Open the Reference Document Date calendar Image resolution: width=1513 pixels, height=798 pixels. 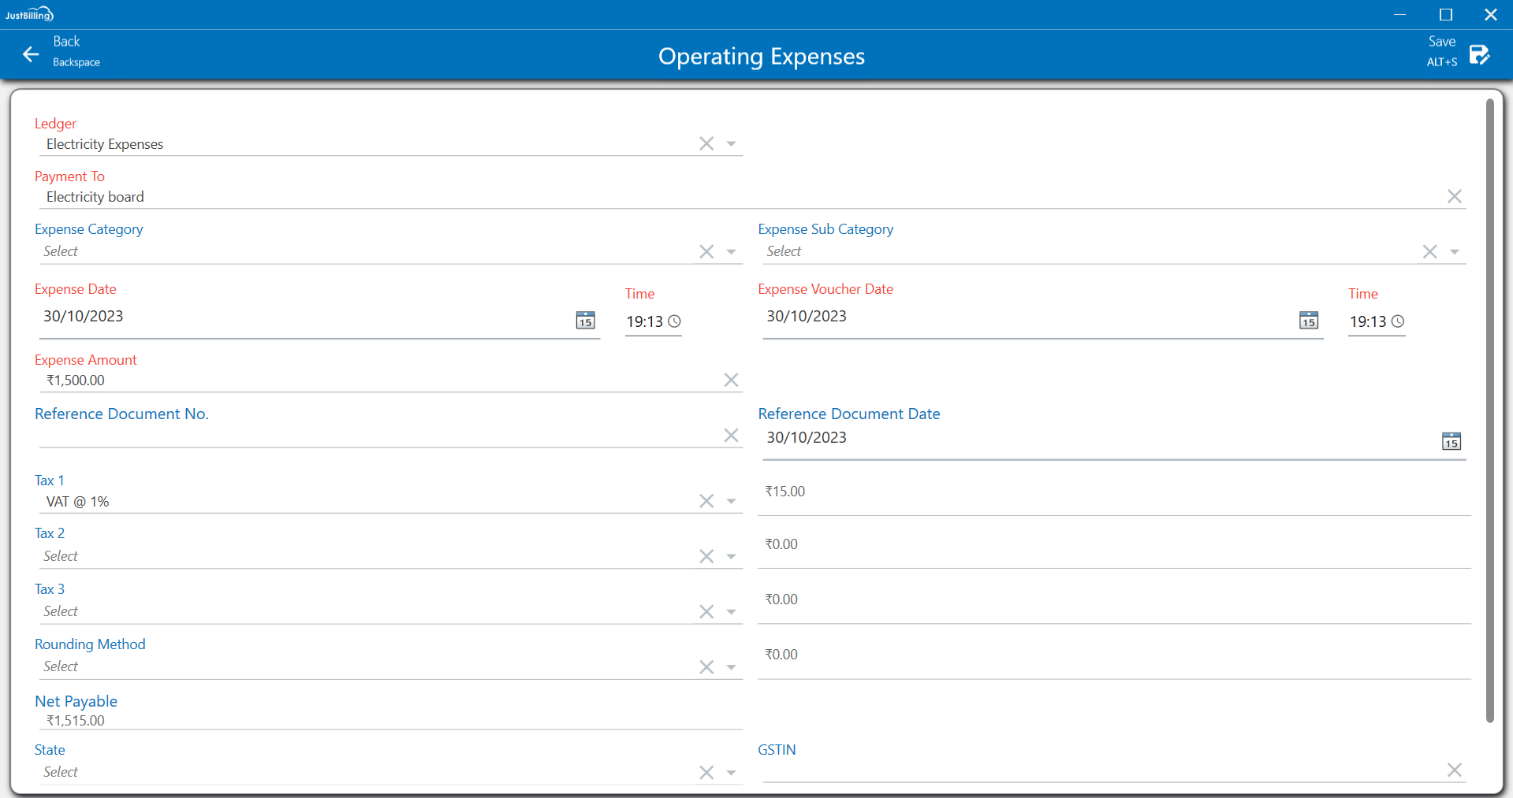click(1451, 441)
